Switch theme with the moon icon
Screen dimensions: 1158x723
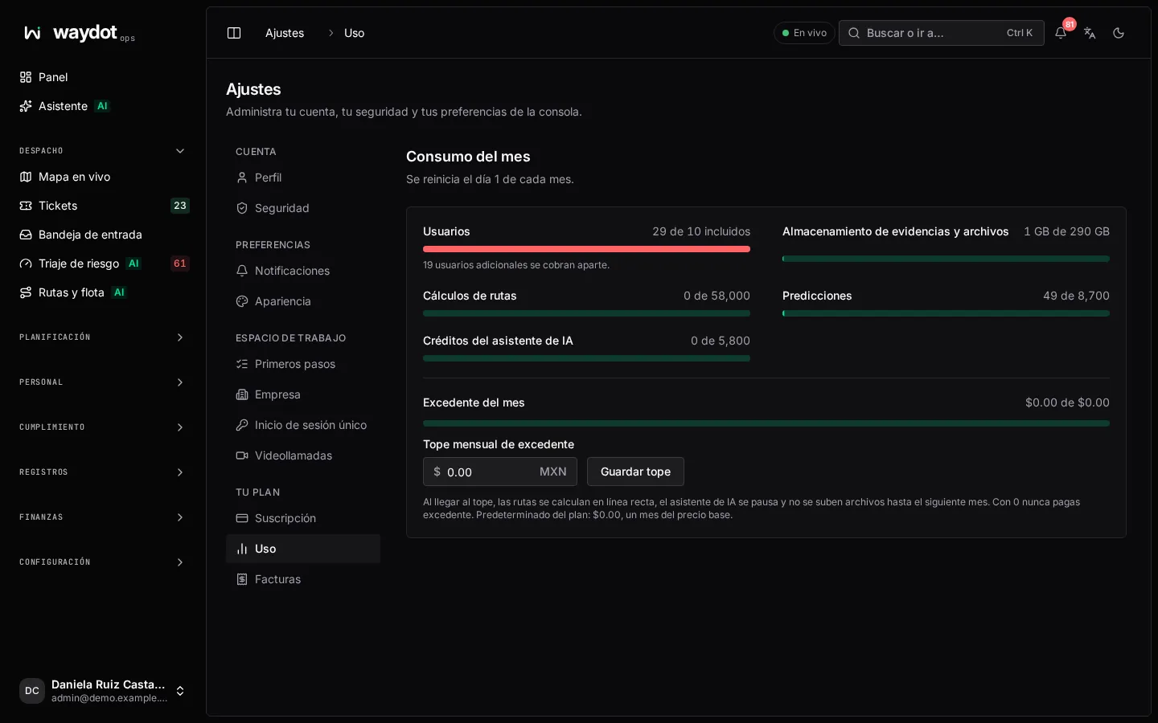pos(1119,33)
